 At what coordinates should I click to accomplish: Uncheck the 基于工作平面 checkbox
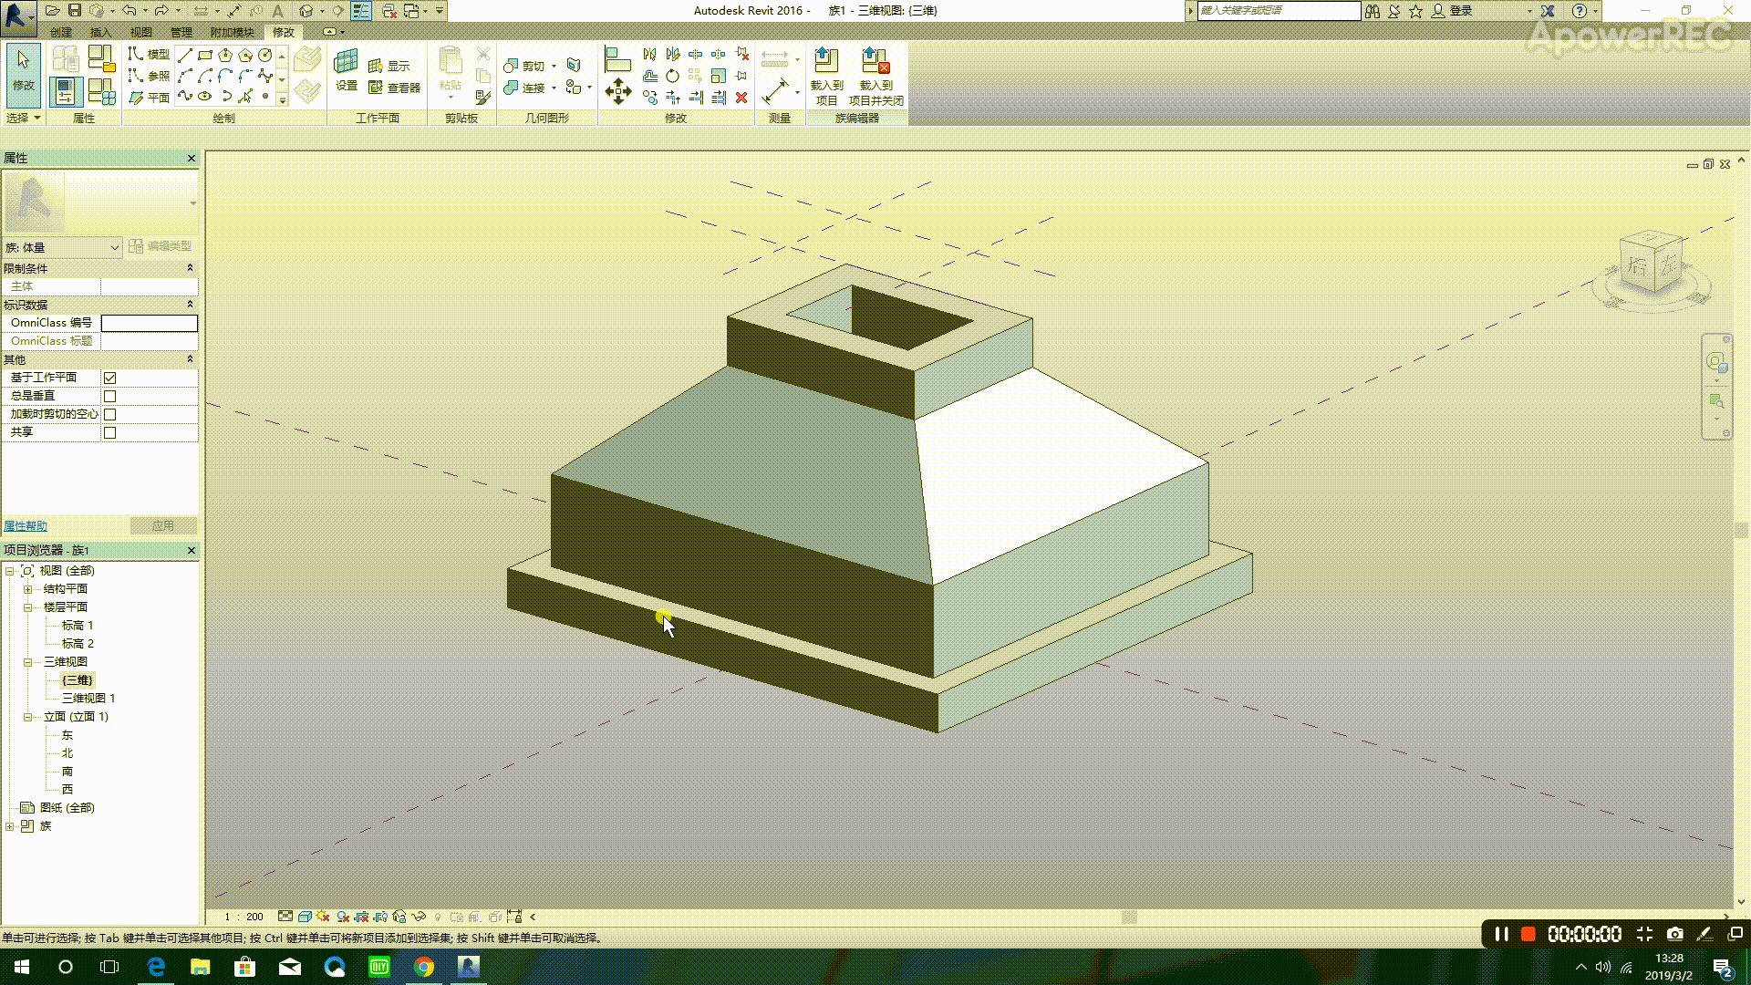(x=110, y=378)
